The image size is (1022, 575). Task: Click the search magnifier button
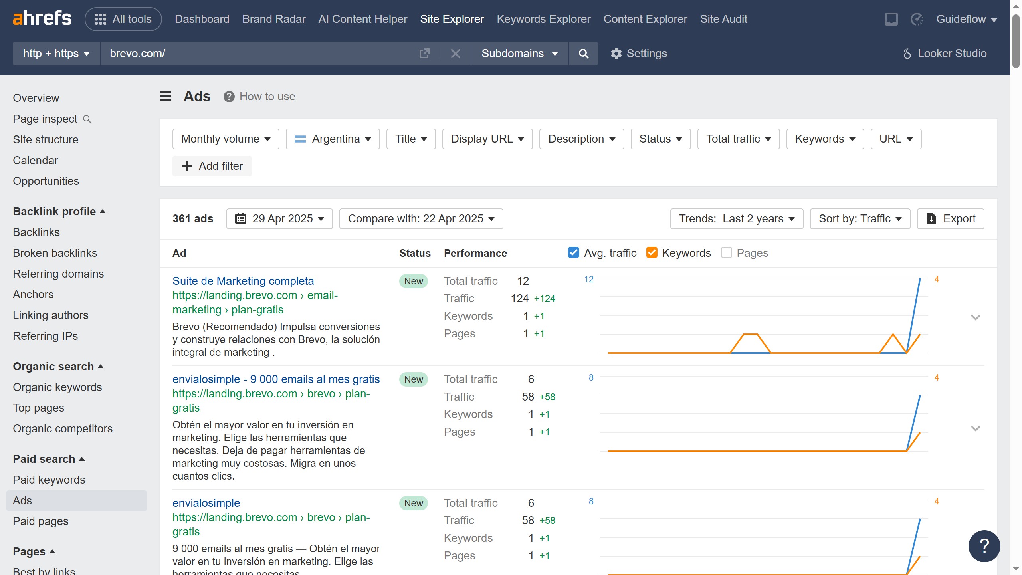(x=583, y=54)
